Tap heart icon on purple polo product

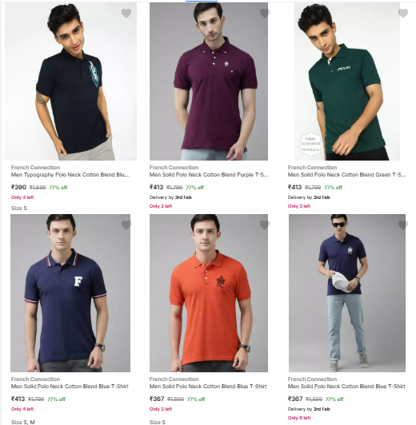[x=265, y=13]
